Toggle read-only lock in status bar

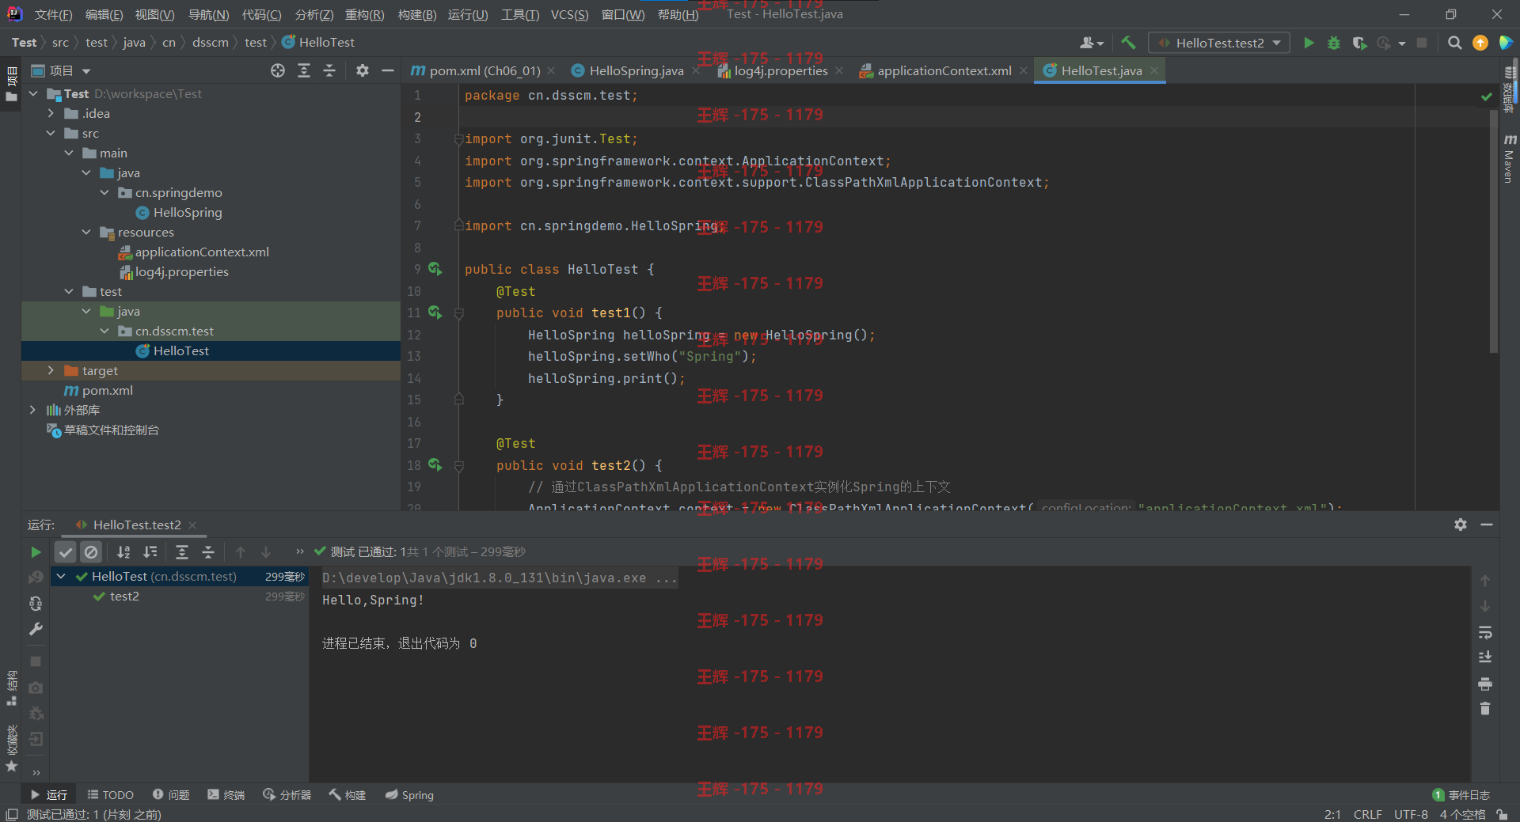(1502, 814)
